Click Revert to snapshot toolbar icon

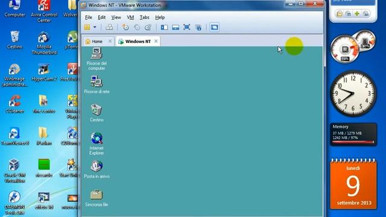[x=137, y=27]
